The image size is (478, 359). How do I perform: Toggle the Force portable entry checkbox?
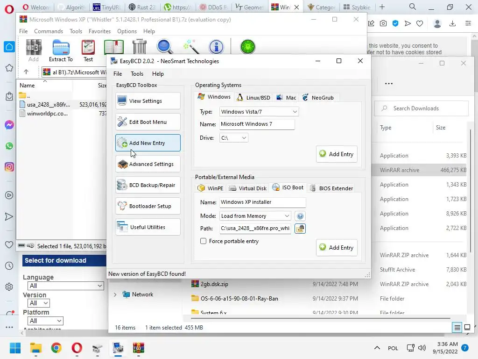[x=204, y=241]
